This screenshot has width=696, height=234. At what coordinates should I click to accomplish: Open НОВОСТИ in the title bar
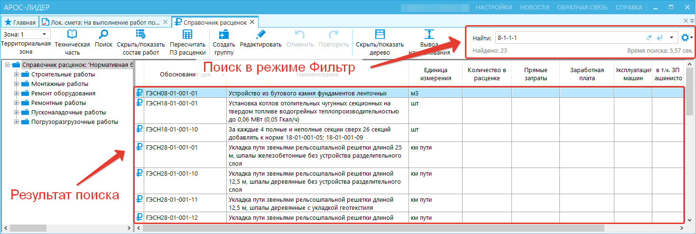point(535,7)
